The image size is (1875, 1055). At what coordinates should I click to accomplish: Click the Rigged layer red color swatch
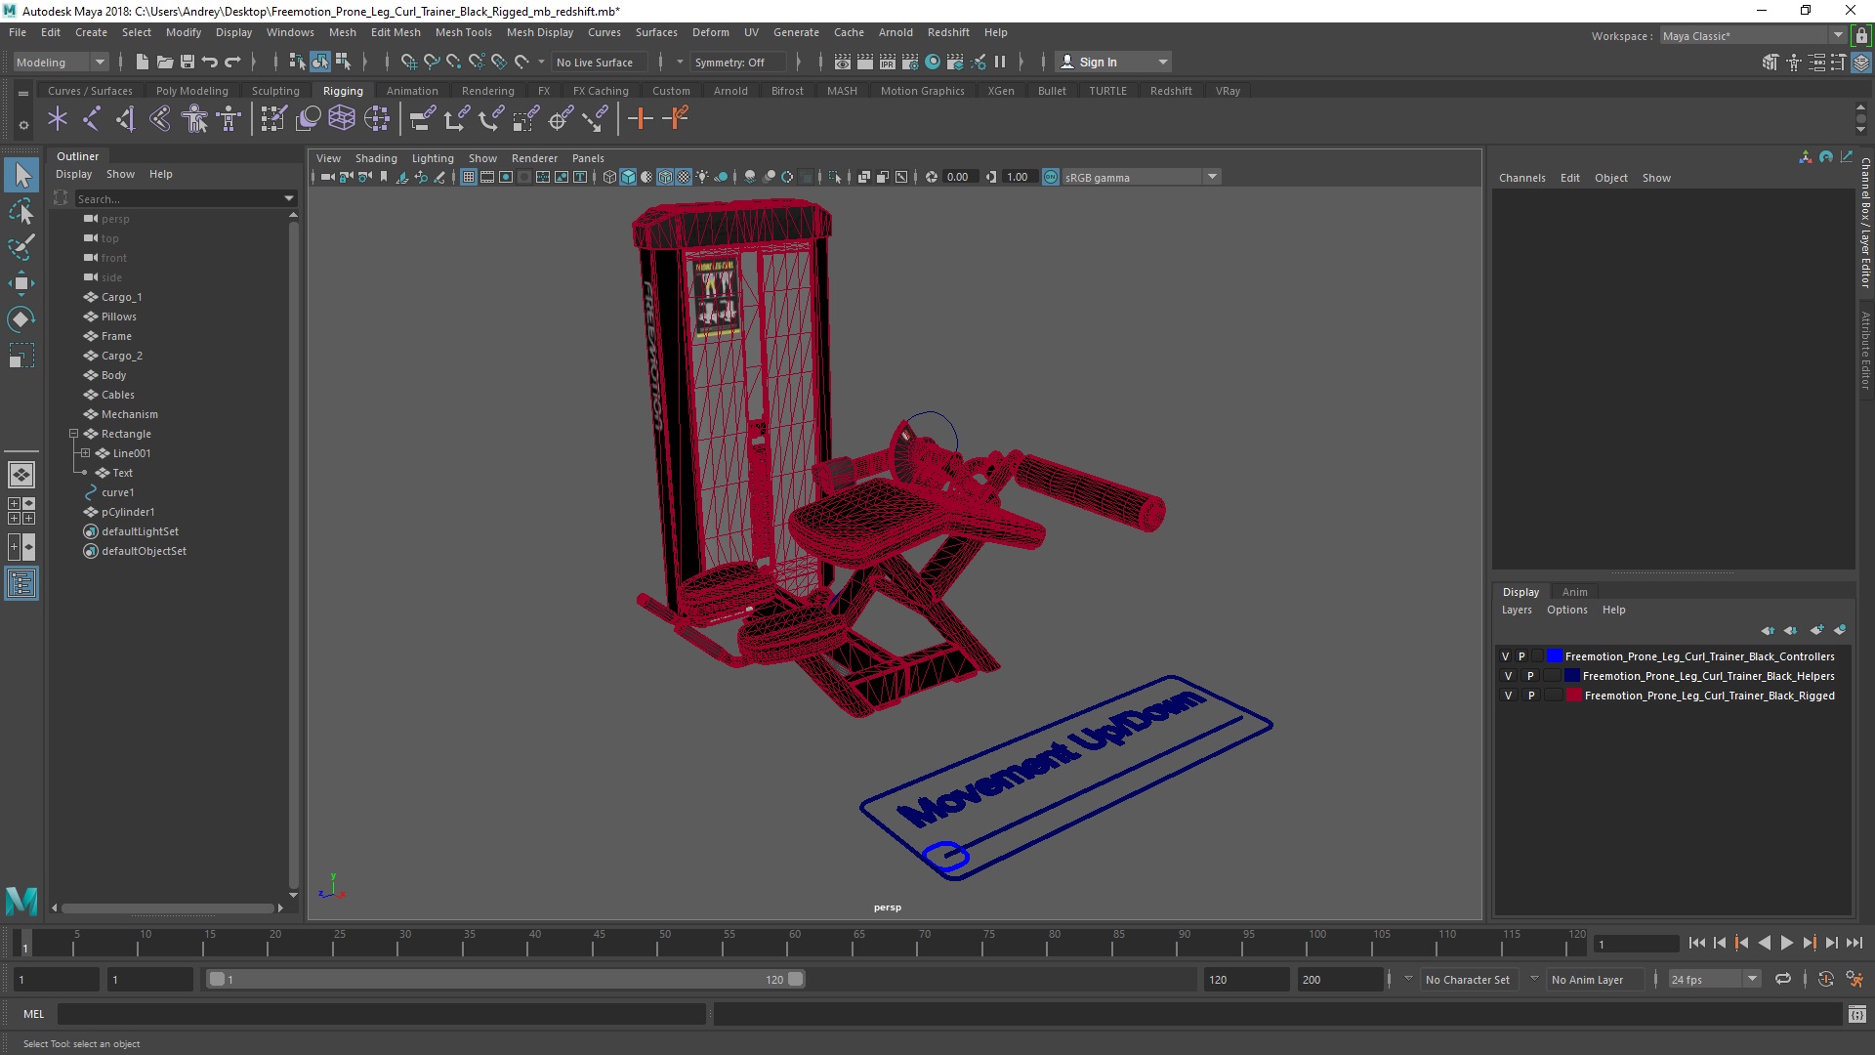pyautogui.click(x=1574, y=696)
